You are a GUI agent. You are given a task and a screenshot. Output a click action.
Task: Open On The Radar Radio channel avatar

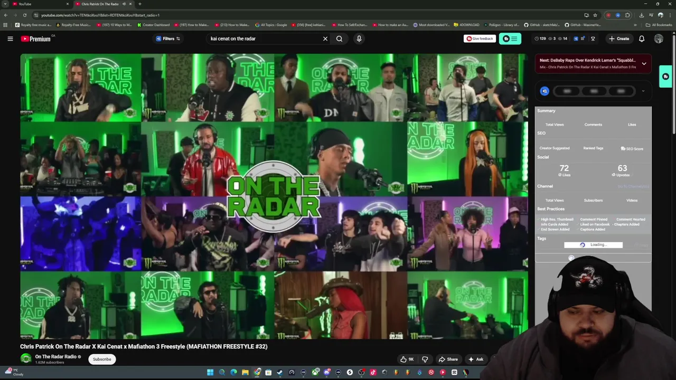tap(26, 359)
